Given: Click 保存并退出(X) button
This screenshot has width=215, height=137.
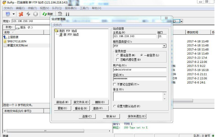Looking at the screenshot, I should click(137, 116).
